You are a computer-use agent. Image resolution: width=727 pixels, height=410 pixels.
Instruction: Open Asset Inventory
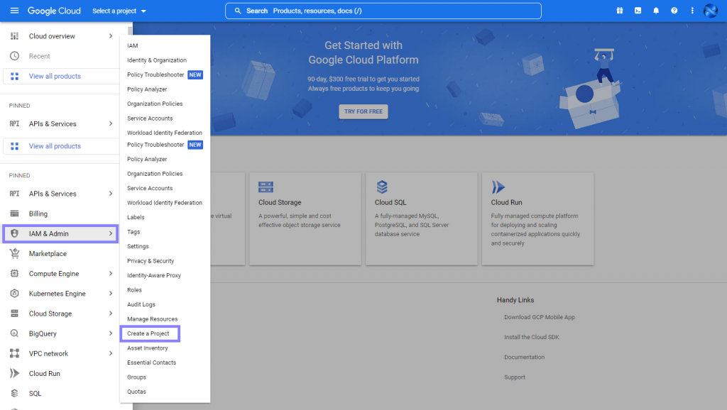pyautogui.click(x=148, y=348)
